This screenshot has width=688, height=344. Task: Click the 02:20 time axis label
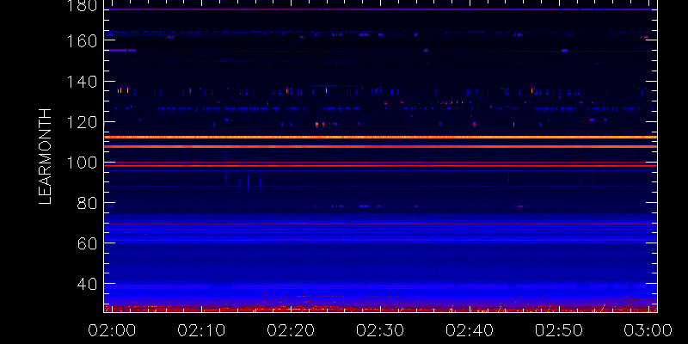coord(291,330)
